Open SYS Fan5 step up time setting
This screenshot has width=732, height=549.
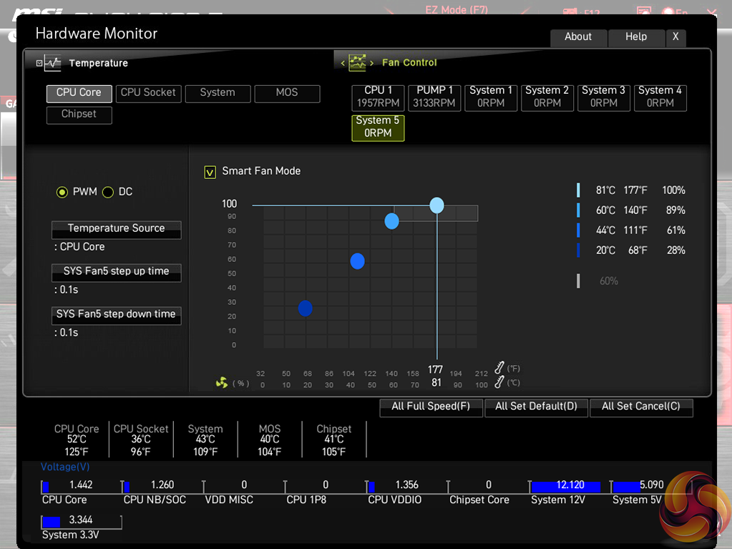116,272
